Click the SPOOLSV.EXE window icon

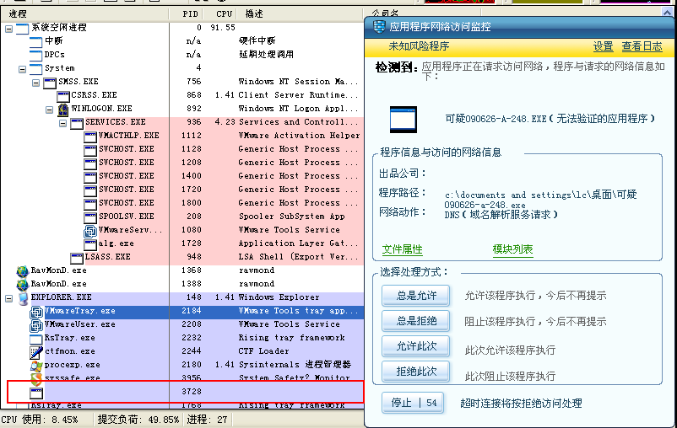90,217
